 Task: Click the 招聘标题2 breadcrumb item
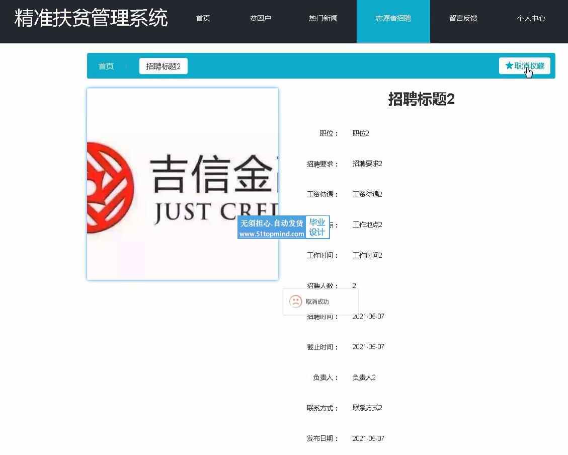(164, 66)
